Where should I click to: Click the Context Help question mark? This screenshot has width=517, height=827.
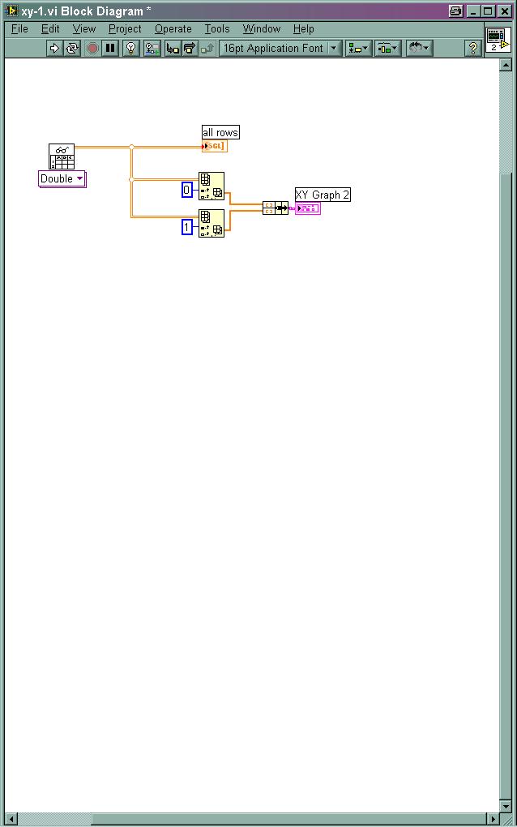[x=472, y=49]
